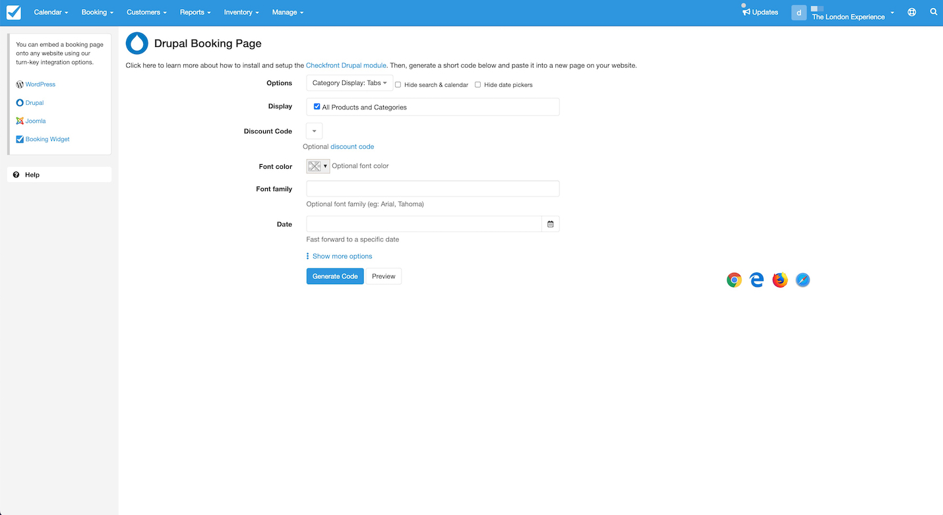Open the Help panel
This screenshot has width=943, height=515.
[x=59, y=175]
